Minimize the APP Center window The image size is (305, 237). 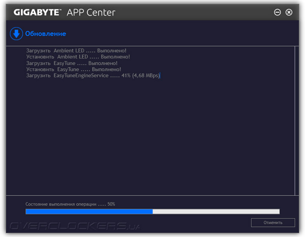277,12
